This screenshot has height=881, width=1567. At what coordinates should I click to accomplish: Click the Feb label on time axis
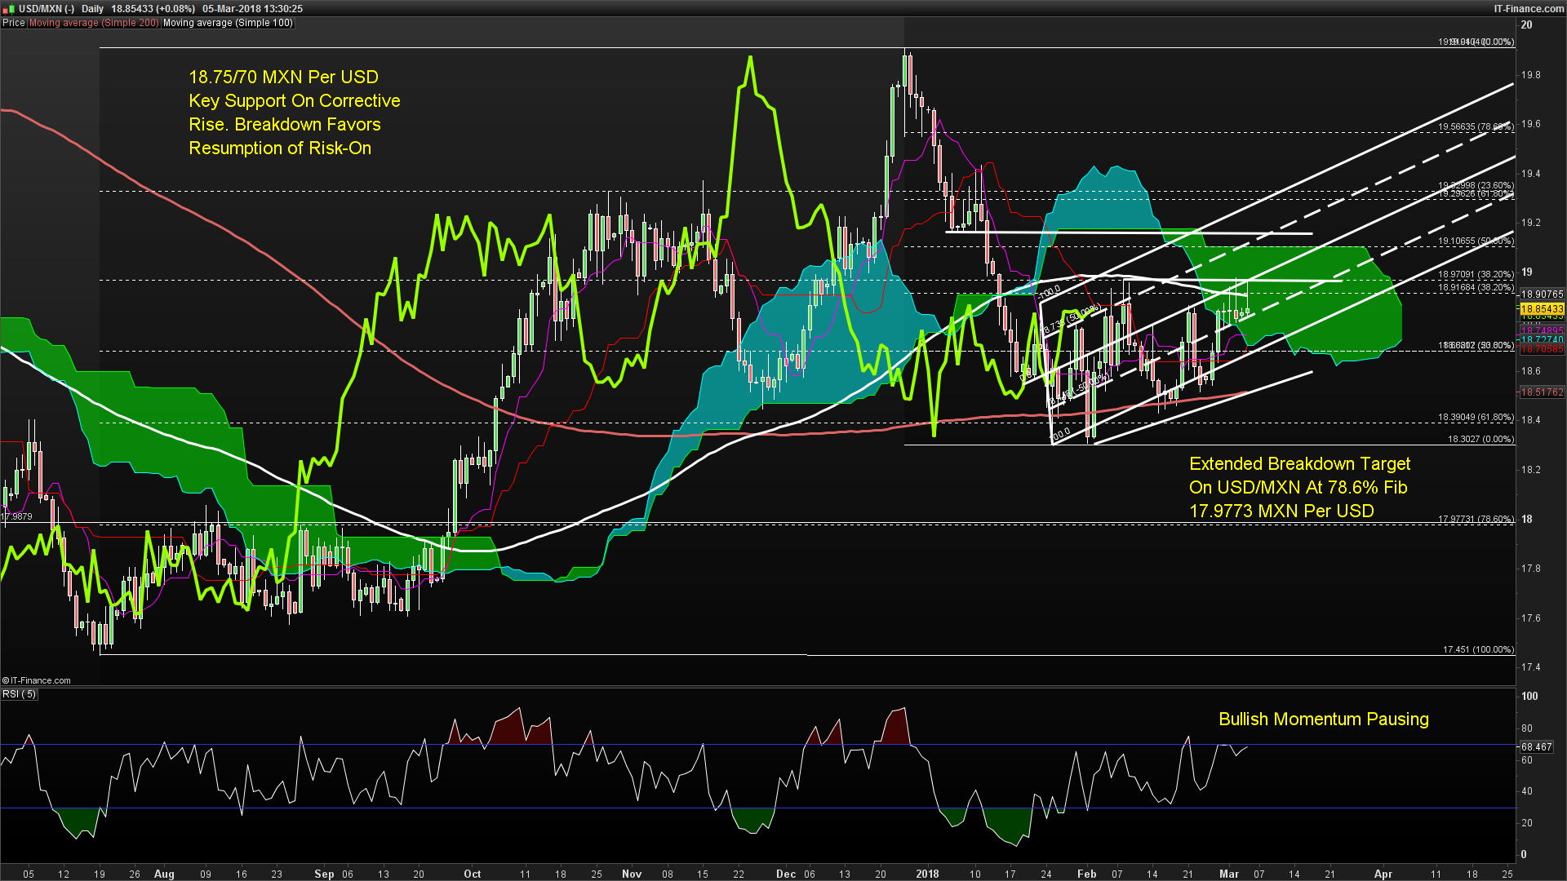click(1087, 874)
